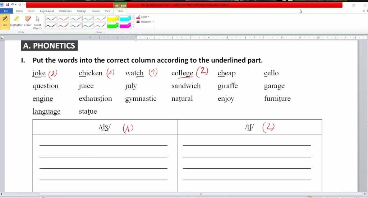Open the pen Color dropdown
Screen dimensions: 368x198
[143, 16]
